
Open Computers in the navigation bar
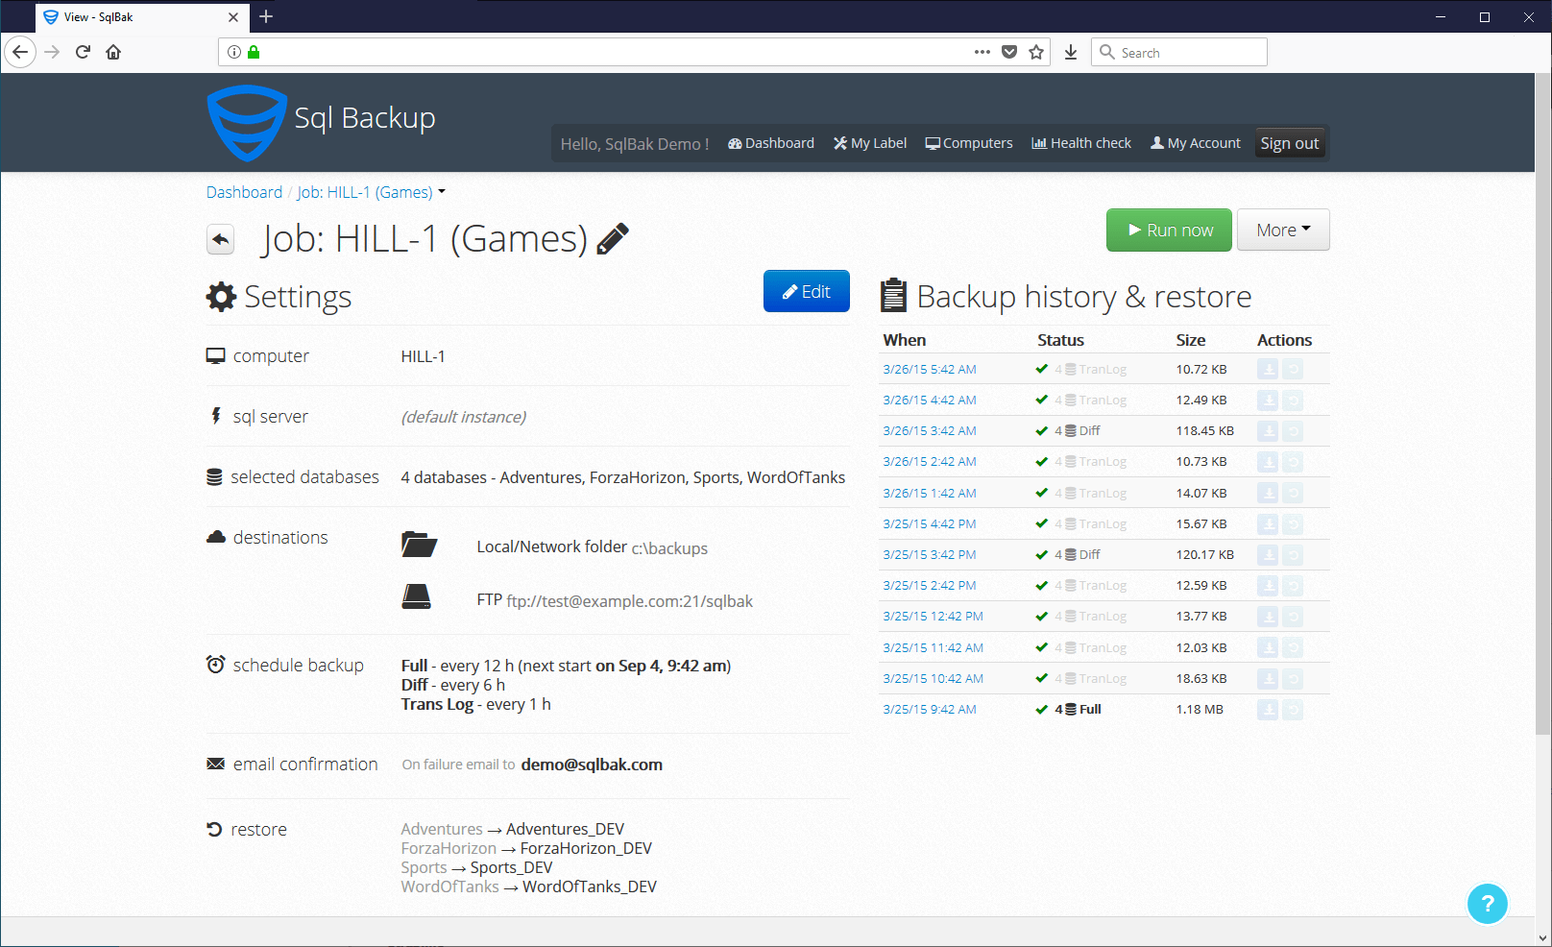point(969,143)
